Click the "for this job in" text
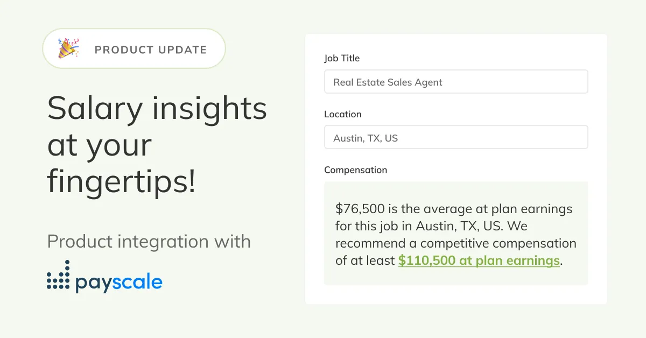646x338 pixels. click(x=375, y=226)
